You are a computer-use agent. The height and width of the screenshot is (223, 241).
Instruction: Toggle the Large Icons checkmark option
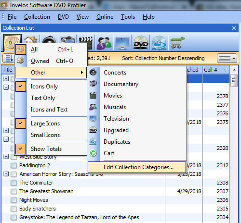[x=21, y=124]
